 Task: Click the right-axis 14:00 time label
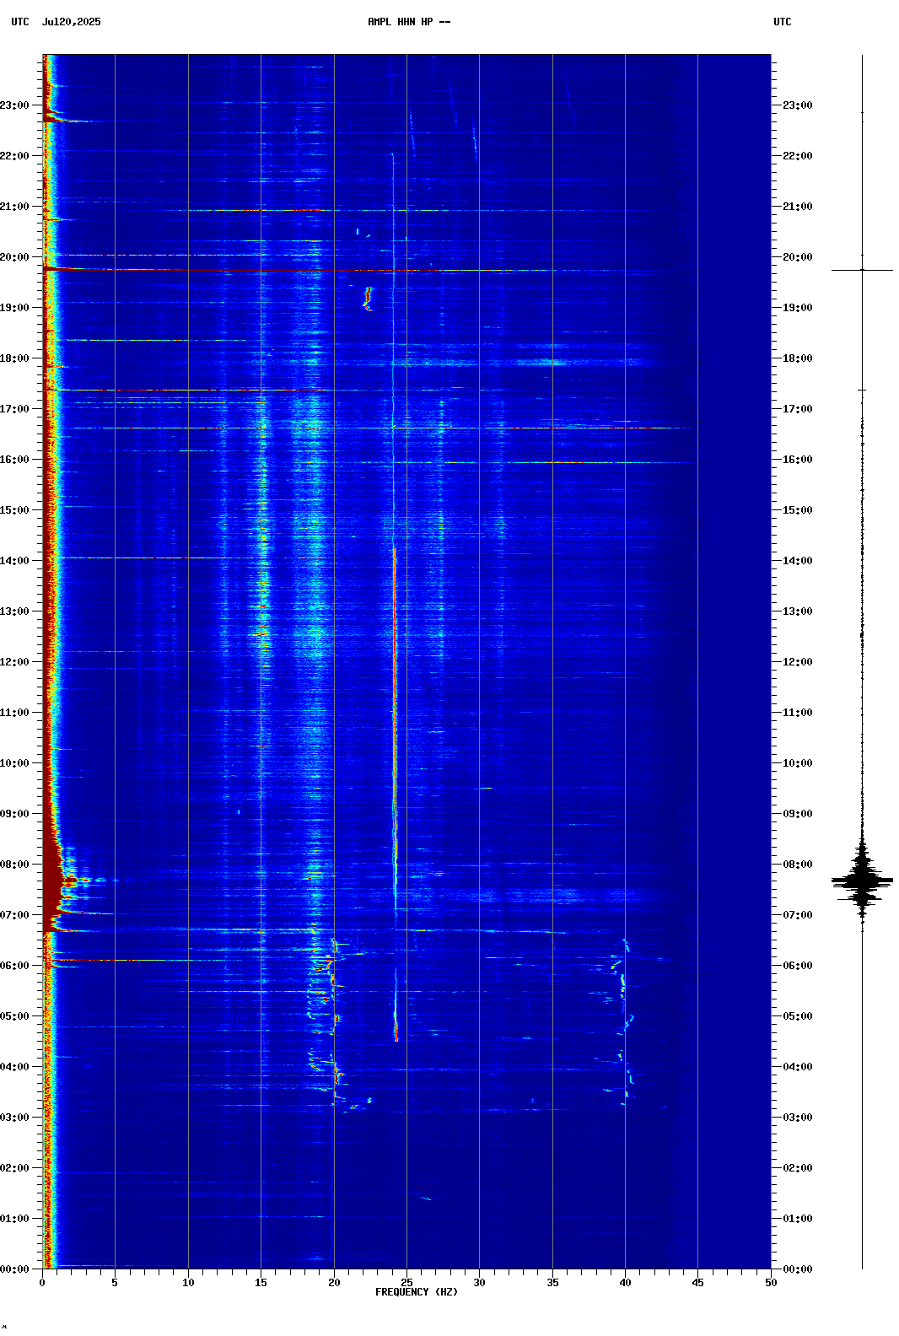[798, 561]
